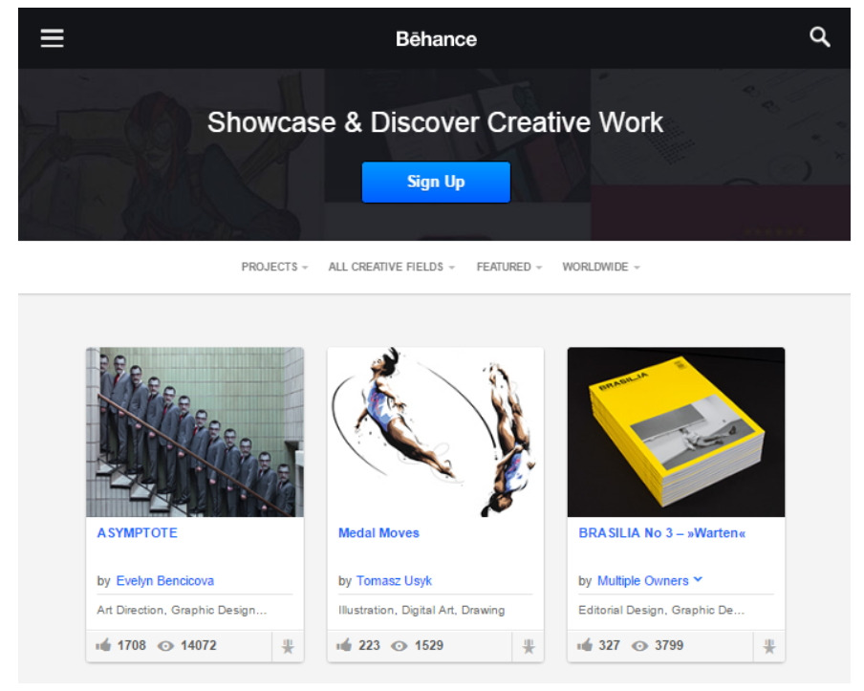Click the BRASILIA No 3 title link
Image resolution: width=864 pixels, height=691 pixels.
pos(661,533)
